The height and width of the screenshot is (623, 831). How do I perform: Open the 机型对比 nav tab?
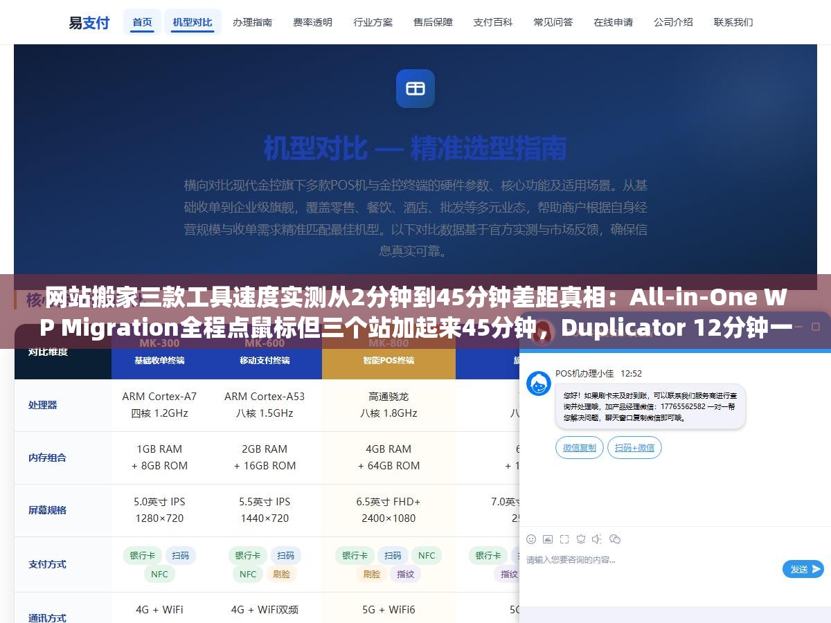[x=193, y=22]
